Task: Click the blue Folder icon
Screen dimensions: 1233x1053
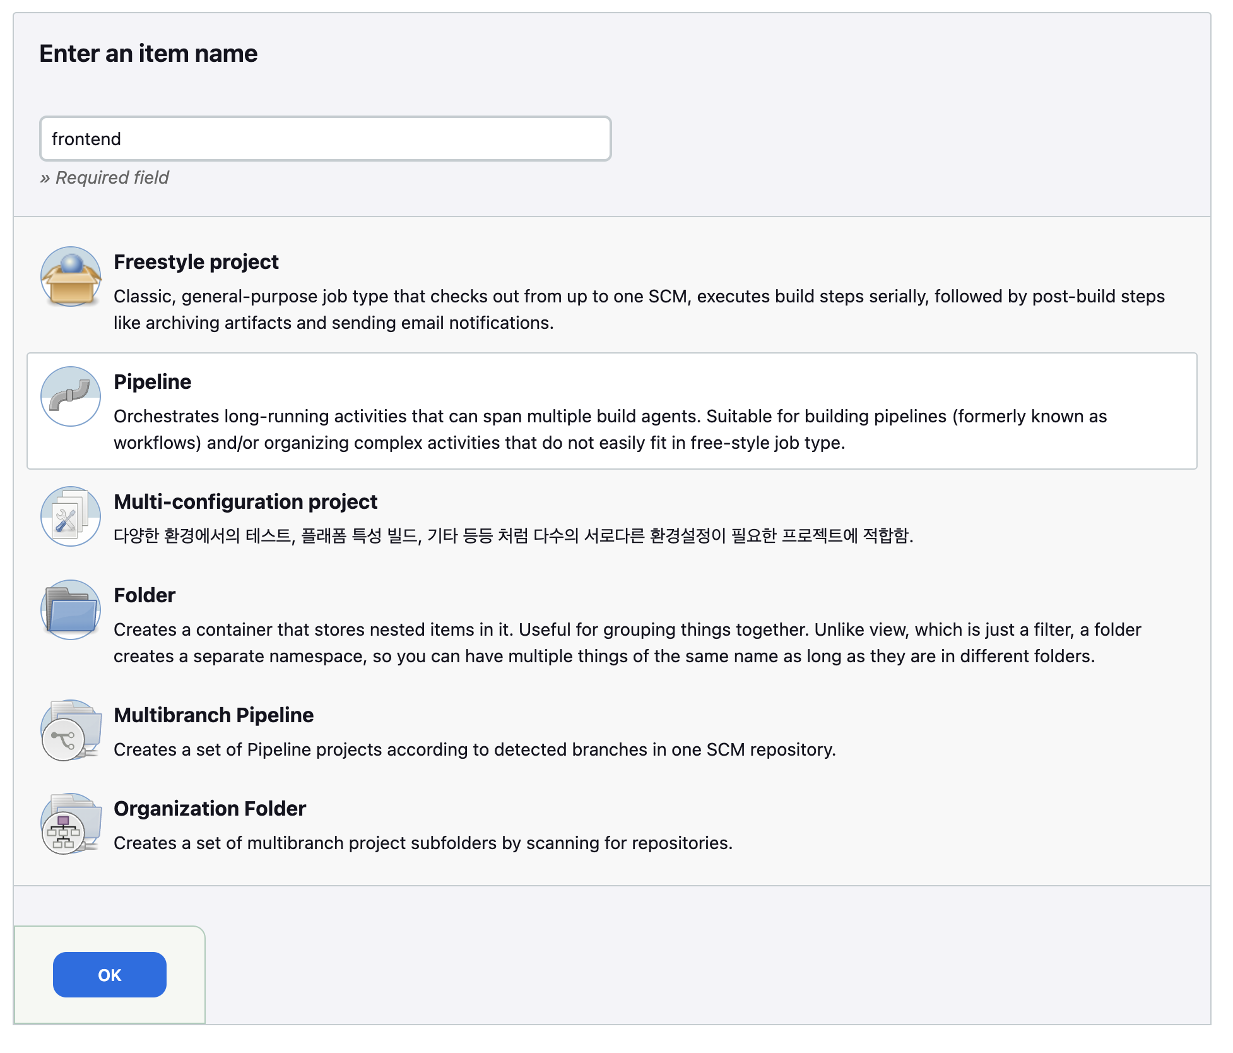Action: pyautogui.click(x=71, y=610)
